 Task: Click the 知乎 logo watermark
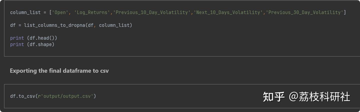pyautogui.click(x=273, y=97)
